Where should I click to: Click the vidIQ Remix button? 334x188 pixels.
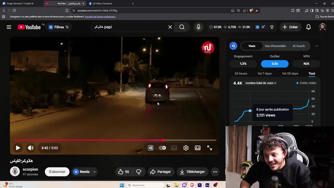point(82,172)
